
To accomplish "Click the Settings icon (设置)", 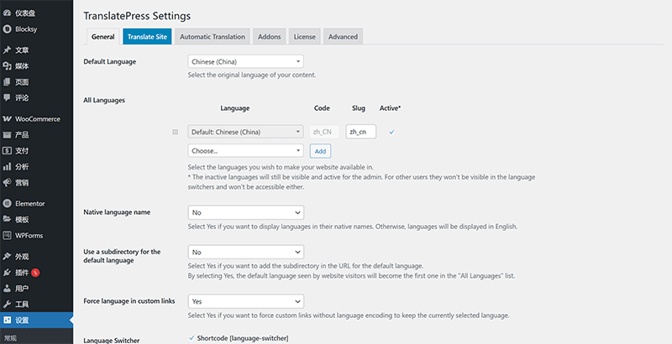I will [7, 320].
